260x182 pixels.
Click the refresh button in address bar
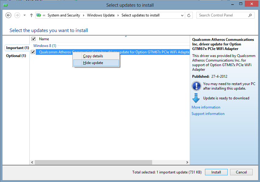[189, 15]
